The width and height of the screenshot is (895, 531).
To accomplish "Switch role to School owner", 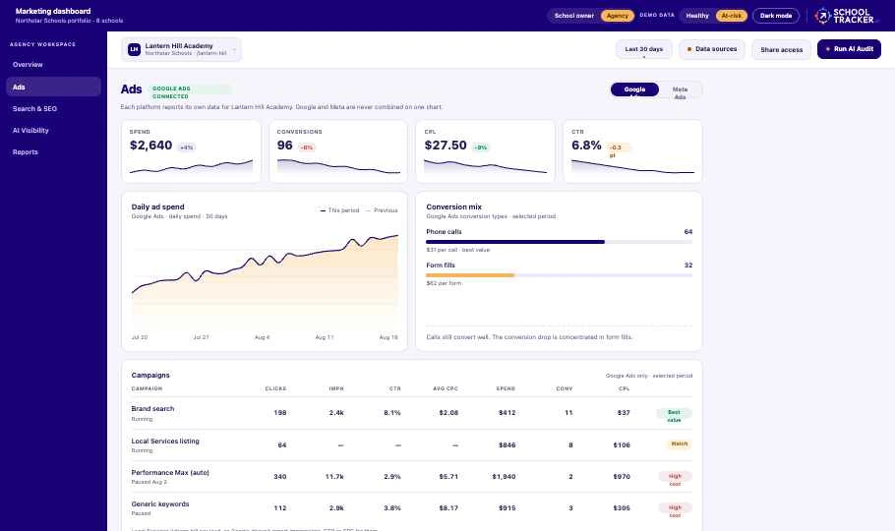I will 573,16.
